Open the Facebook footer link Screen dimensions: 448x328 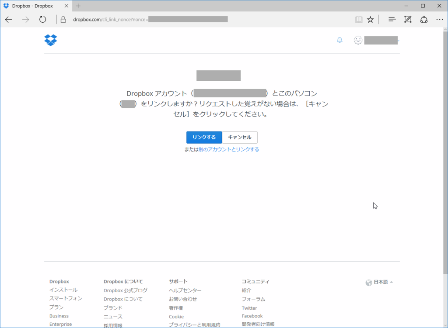point(252,316)
